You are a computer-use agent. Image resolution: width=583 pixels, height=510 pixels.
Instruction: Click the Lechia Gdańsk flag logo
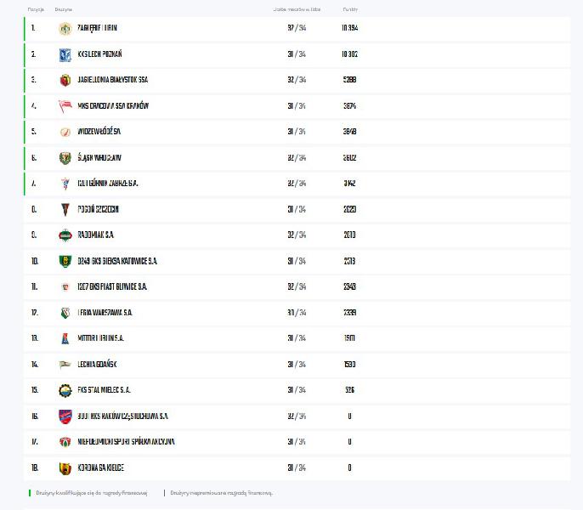coord(65,365)
